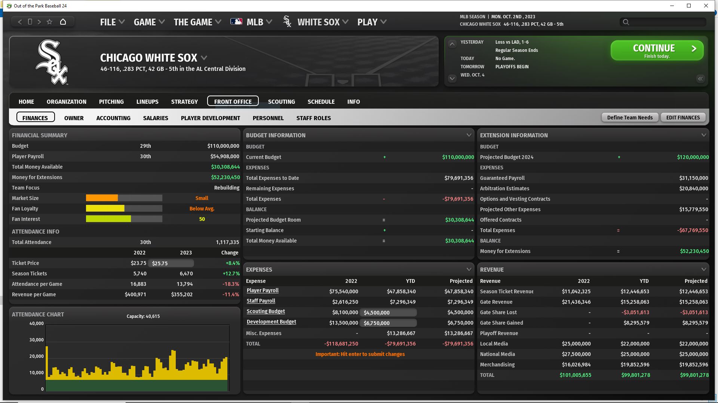Click the back navigation arrow icon
Screen dimensions: 718x403
20,22
